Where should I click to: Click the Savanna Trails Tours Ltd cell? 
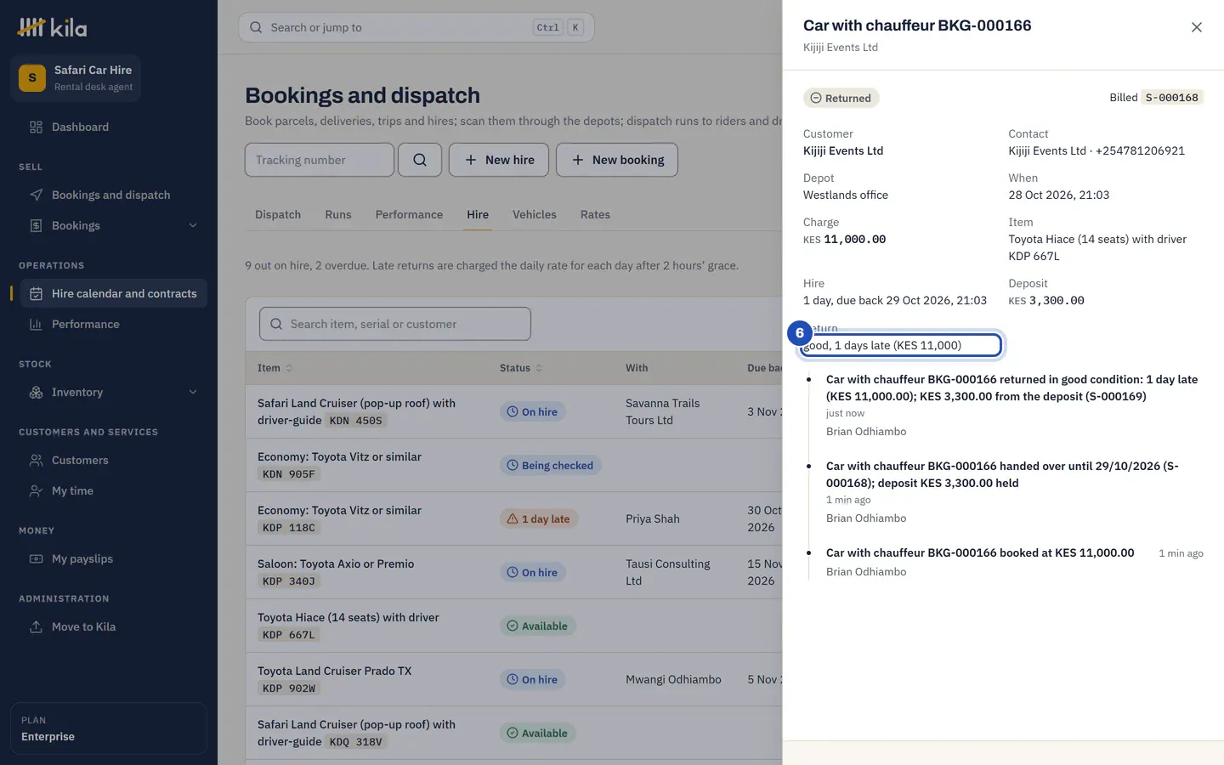coord(663,411)
